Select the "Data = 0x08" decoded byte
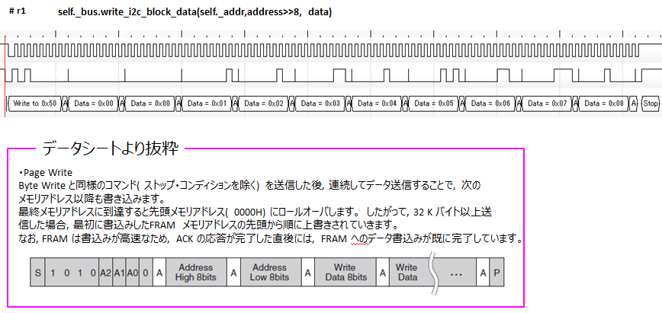 604,104
